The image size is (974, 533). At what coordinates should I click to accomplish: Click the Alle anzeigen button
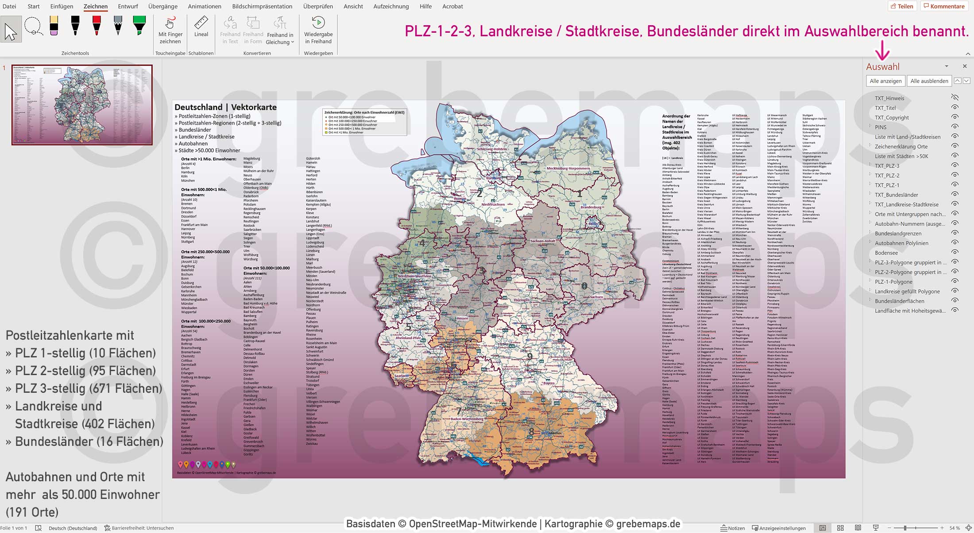[x=887, y=81]
